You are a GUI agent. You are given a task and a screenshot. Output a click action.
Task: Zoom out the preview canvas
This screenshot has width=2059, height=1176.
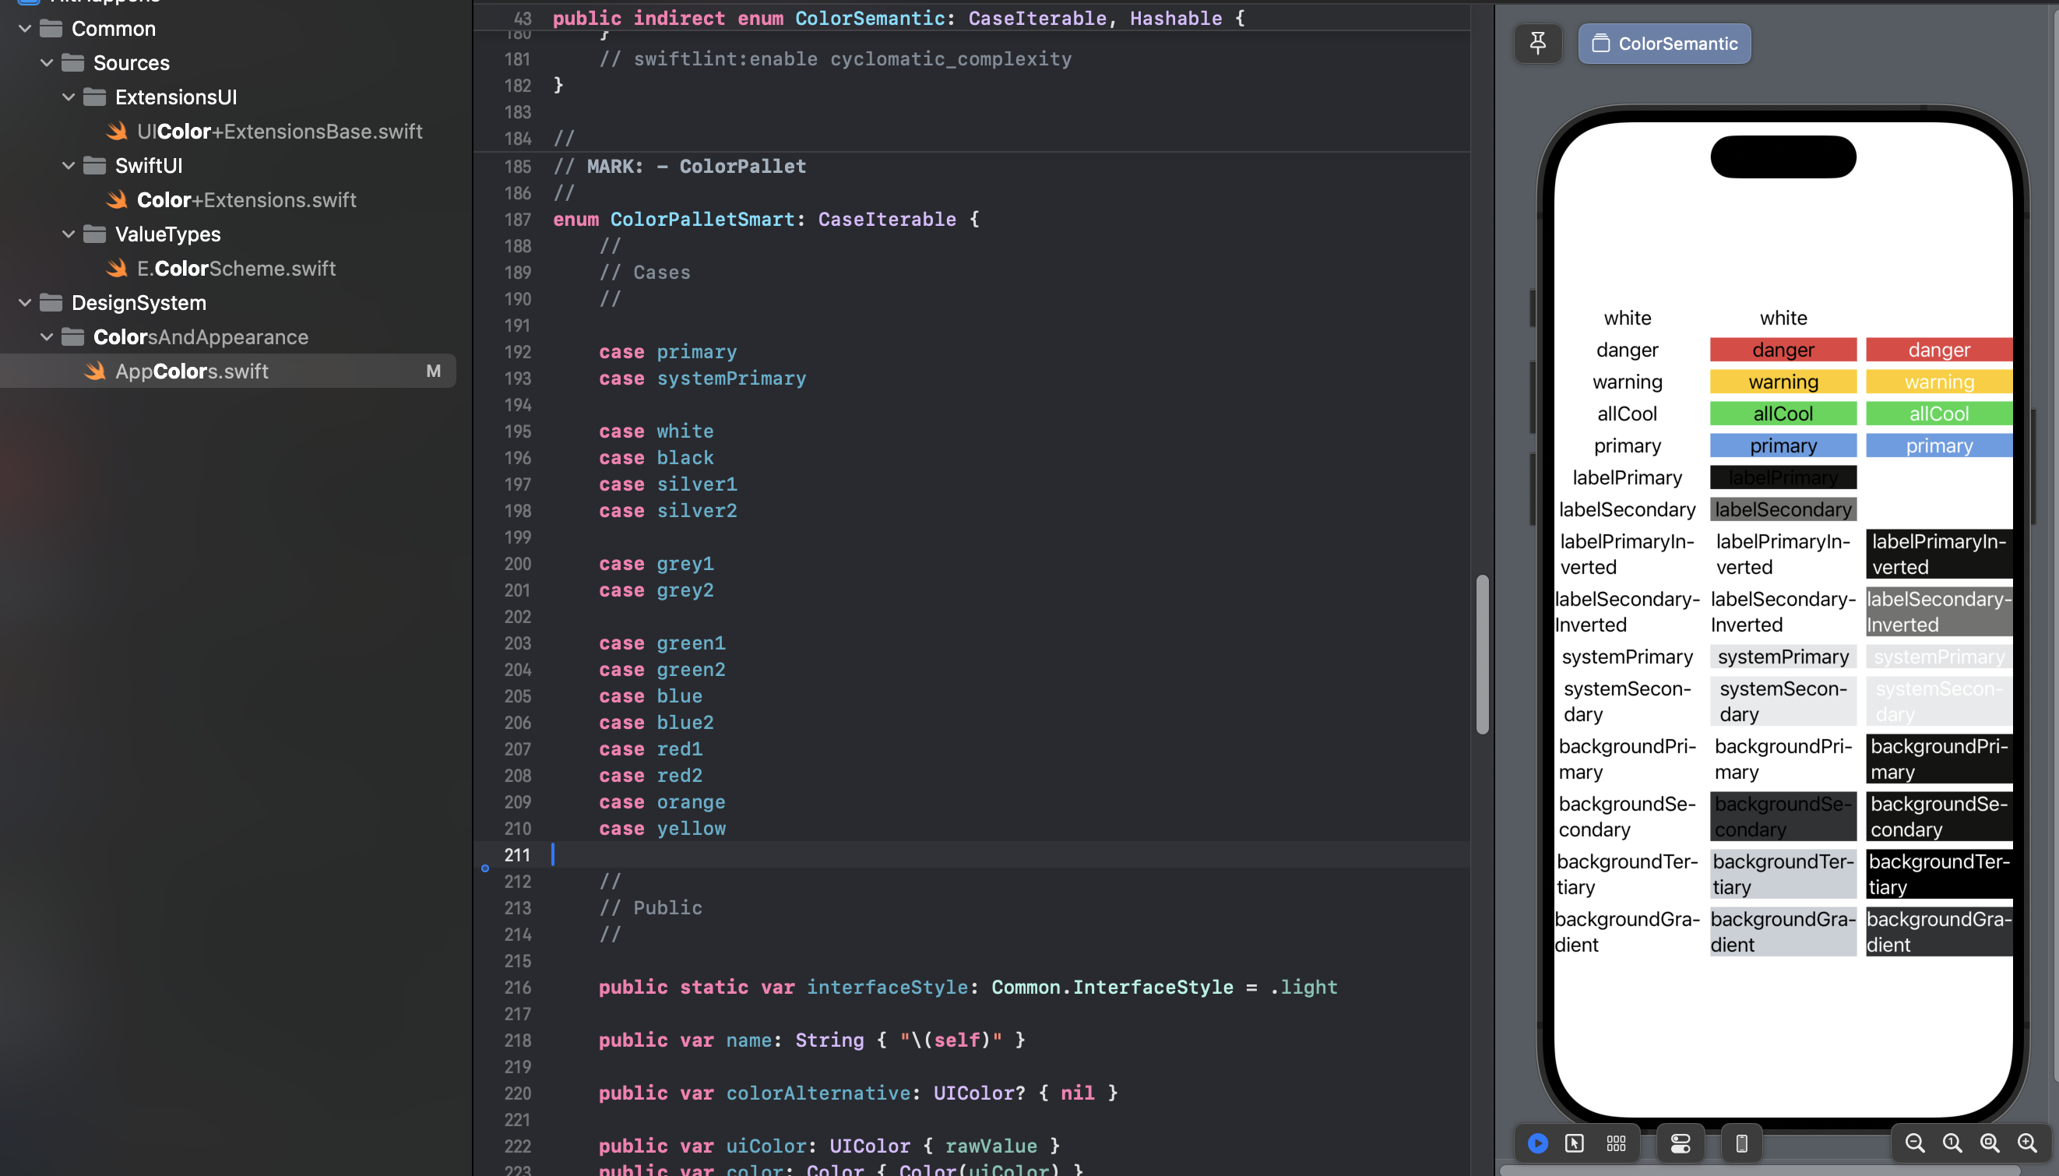(1914, 1143)
